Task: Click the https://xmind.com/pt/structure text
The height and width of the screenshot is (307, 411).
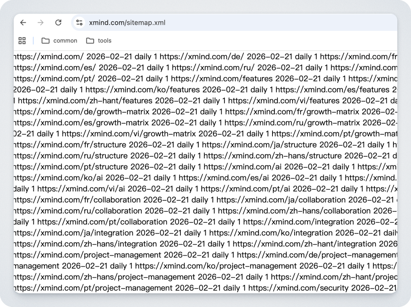Action: [71, 167]
